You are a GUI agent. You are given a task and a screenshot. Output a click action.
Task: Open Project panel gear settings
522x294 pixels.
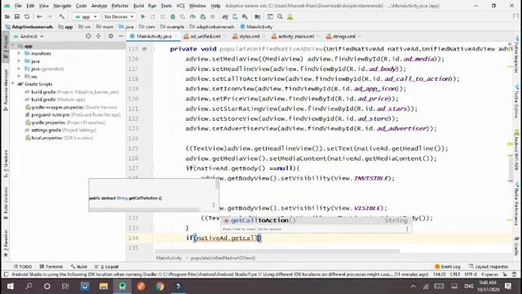tap(111, 36)
